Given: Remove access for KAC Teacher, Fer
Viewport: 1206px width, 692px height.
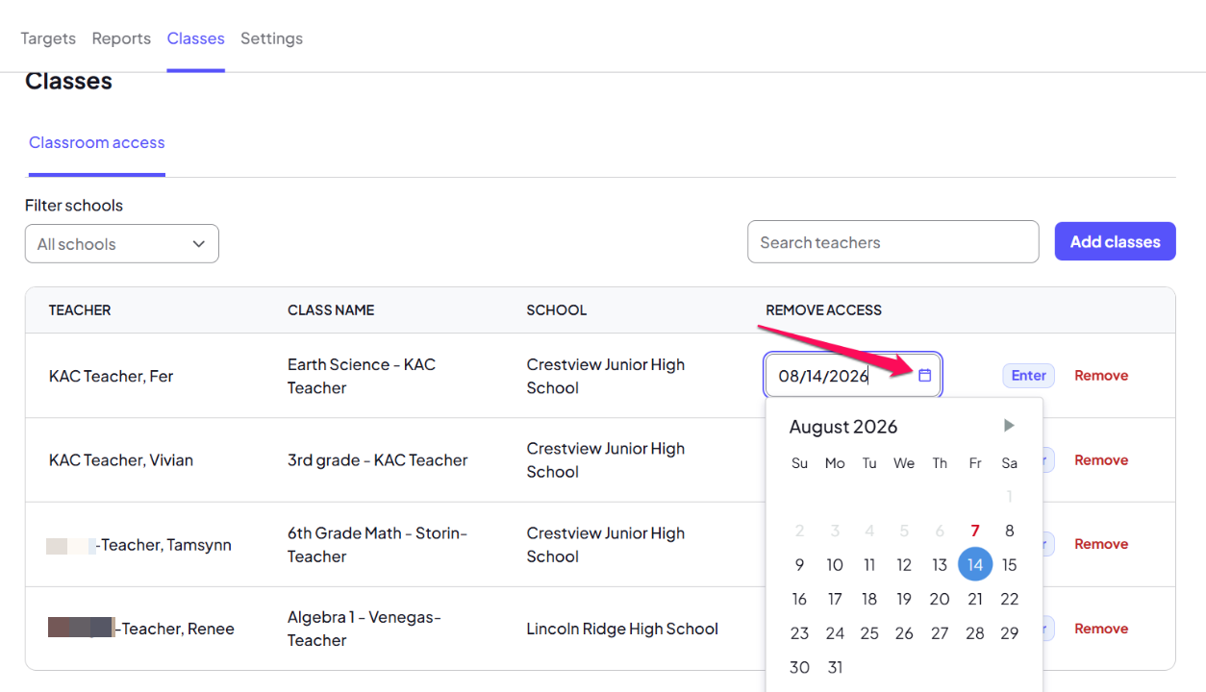Looking at the screenshot, I should 1101,376.
